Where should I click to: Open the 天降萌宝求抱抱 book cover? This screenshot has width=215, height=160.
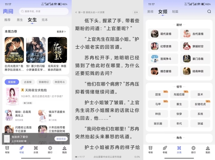tap(13, 96)
